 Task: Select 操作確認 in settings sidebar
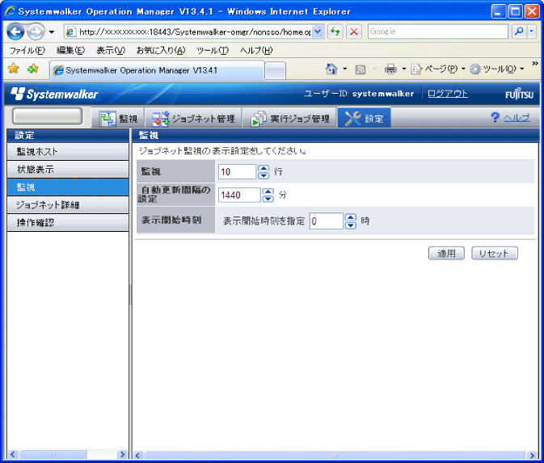click(68, 223)
